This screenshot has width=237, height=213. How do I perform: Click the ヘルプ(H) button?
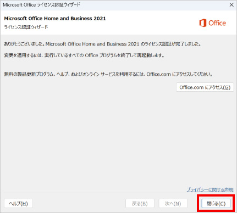point(18,204)
